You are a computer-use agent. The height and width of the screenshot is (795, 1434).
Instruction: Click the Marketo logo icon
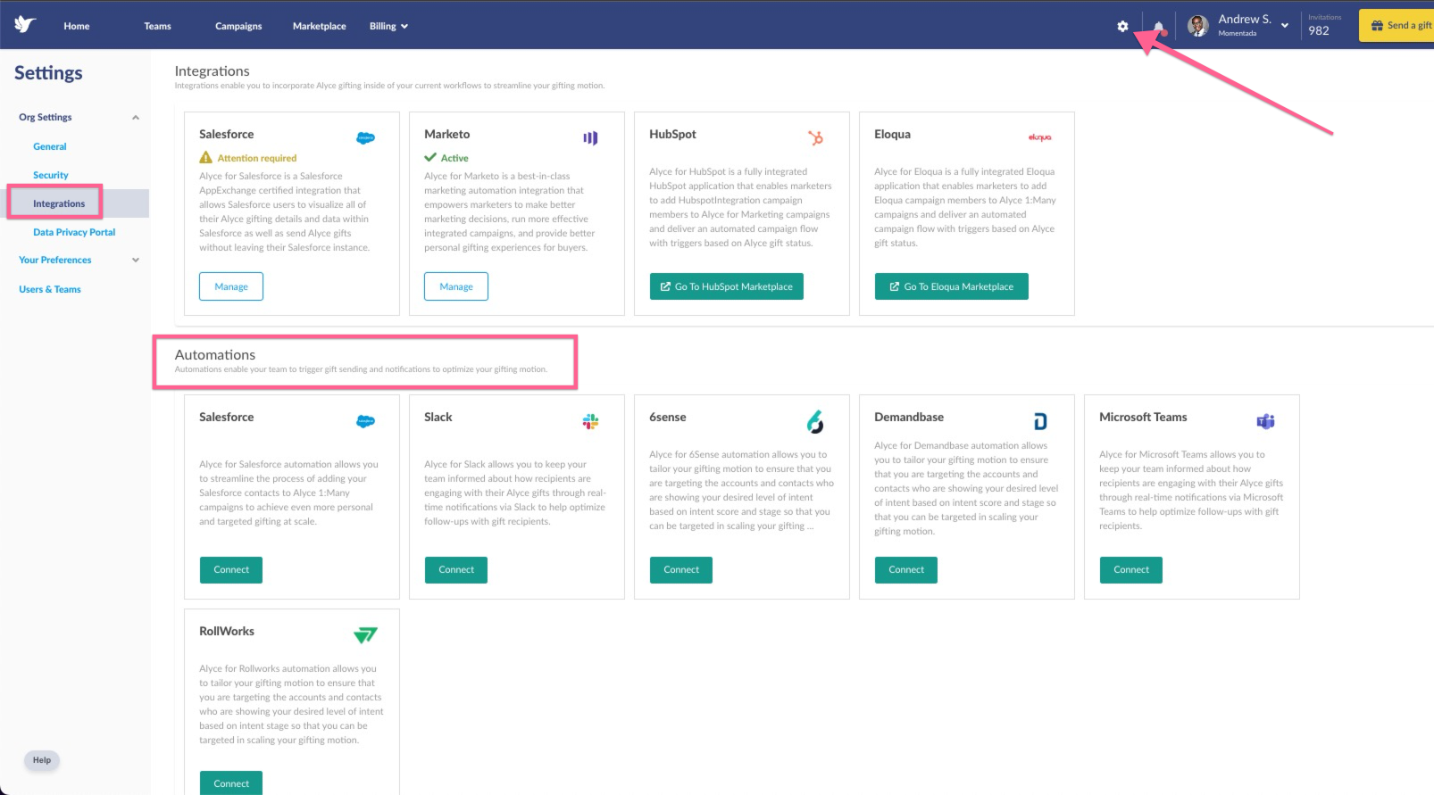pos(590,137)
